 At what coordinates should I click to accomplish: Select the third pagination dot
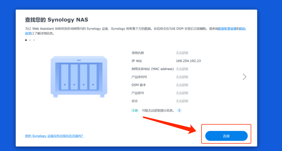point(34,40)
